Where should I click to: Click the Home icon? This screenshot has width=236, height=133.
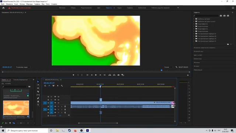pyautogui.click(x=3, y=8)
